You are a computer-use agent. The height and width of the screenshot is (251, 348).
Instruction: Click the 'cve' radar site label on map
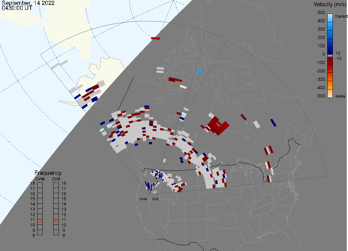155,199
